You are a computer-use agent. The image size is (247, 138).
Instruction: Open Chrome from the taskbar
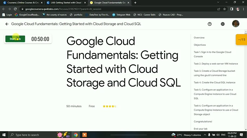pyautogui.click(x=75, y=135)
